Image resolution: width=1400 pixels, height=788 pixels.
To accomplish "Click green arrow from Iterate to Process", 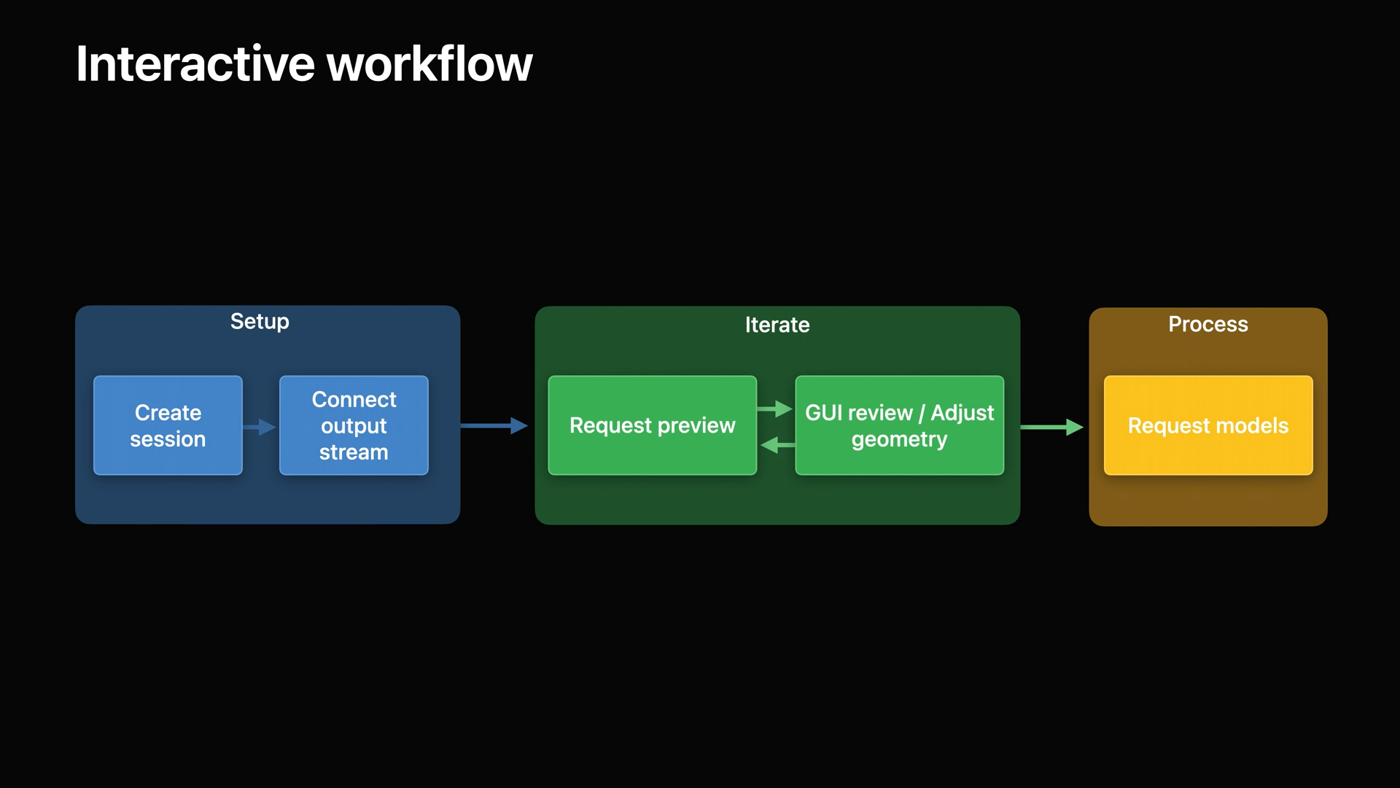I will point(1052,427).
